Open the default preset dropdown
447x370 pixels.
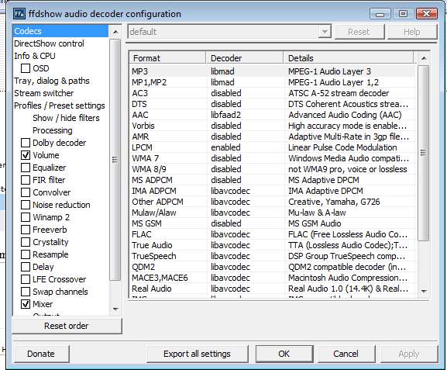pos(325,32)
